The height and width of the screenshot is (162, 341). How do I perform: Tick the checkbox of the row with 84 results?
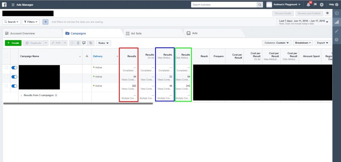point(6,77)
